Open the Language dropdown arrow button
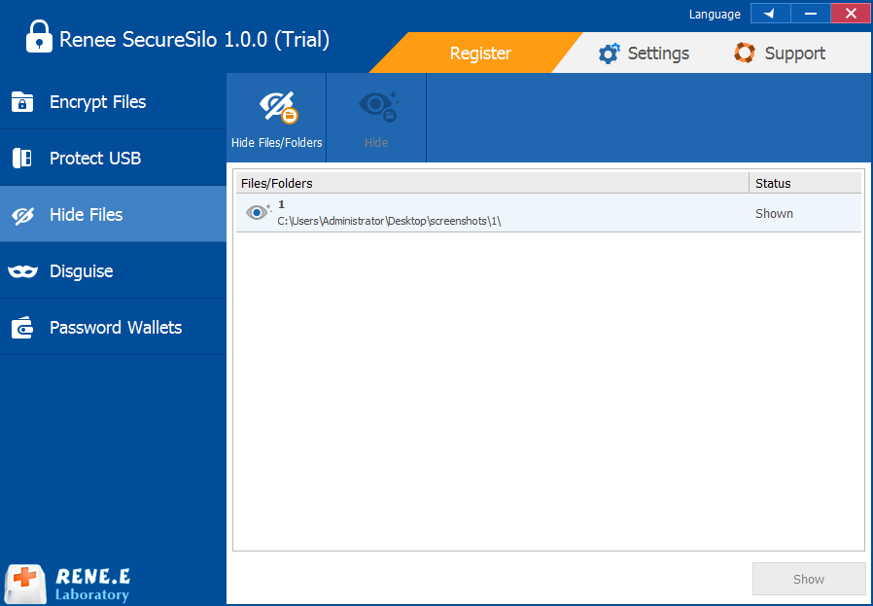873x606 pixels. tap(770, 14)
